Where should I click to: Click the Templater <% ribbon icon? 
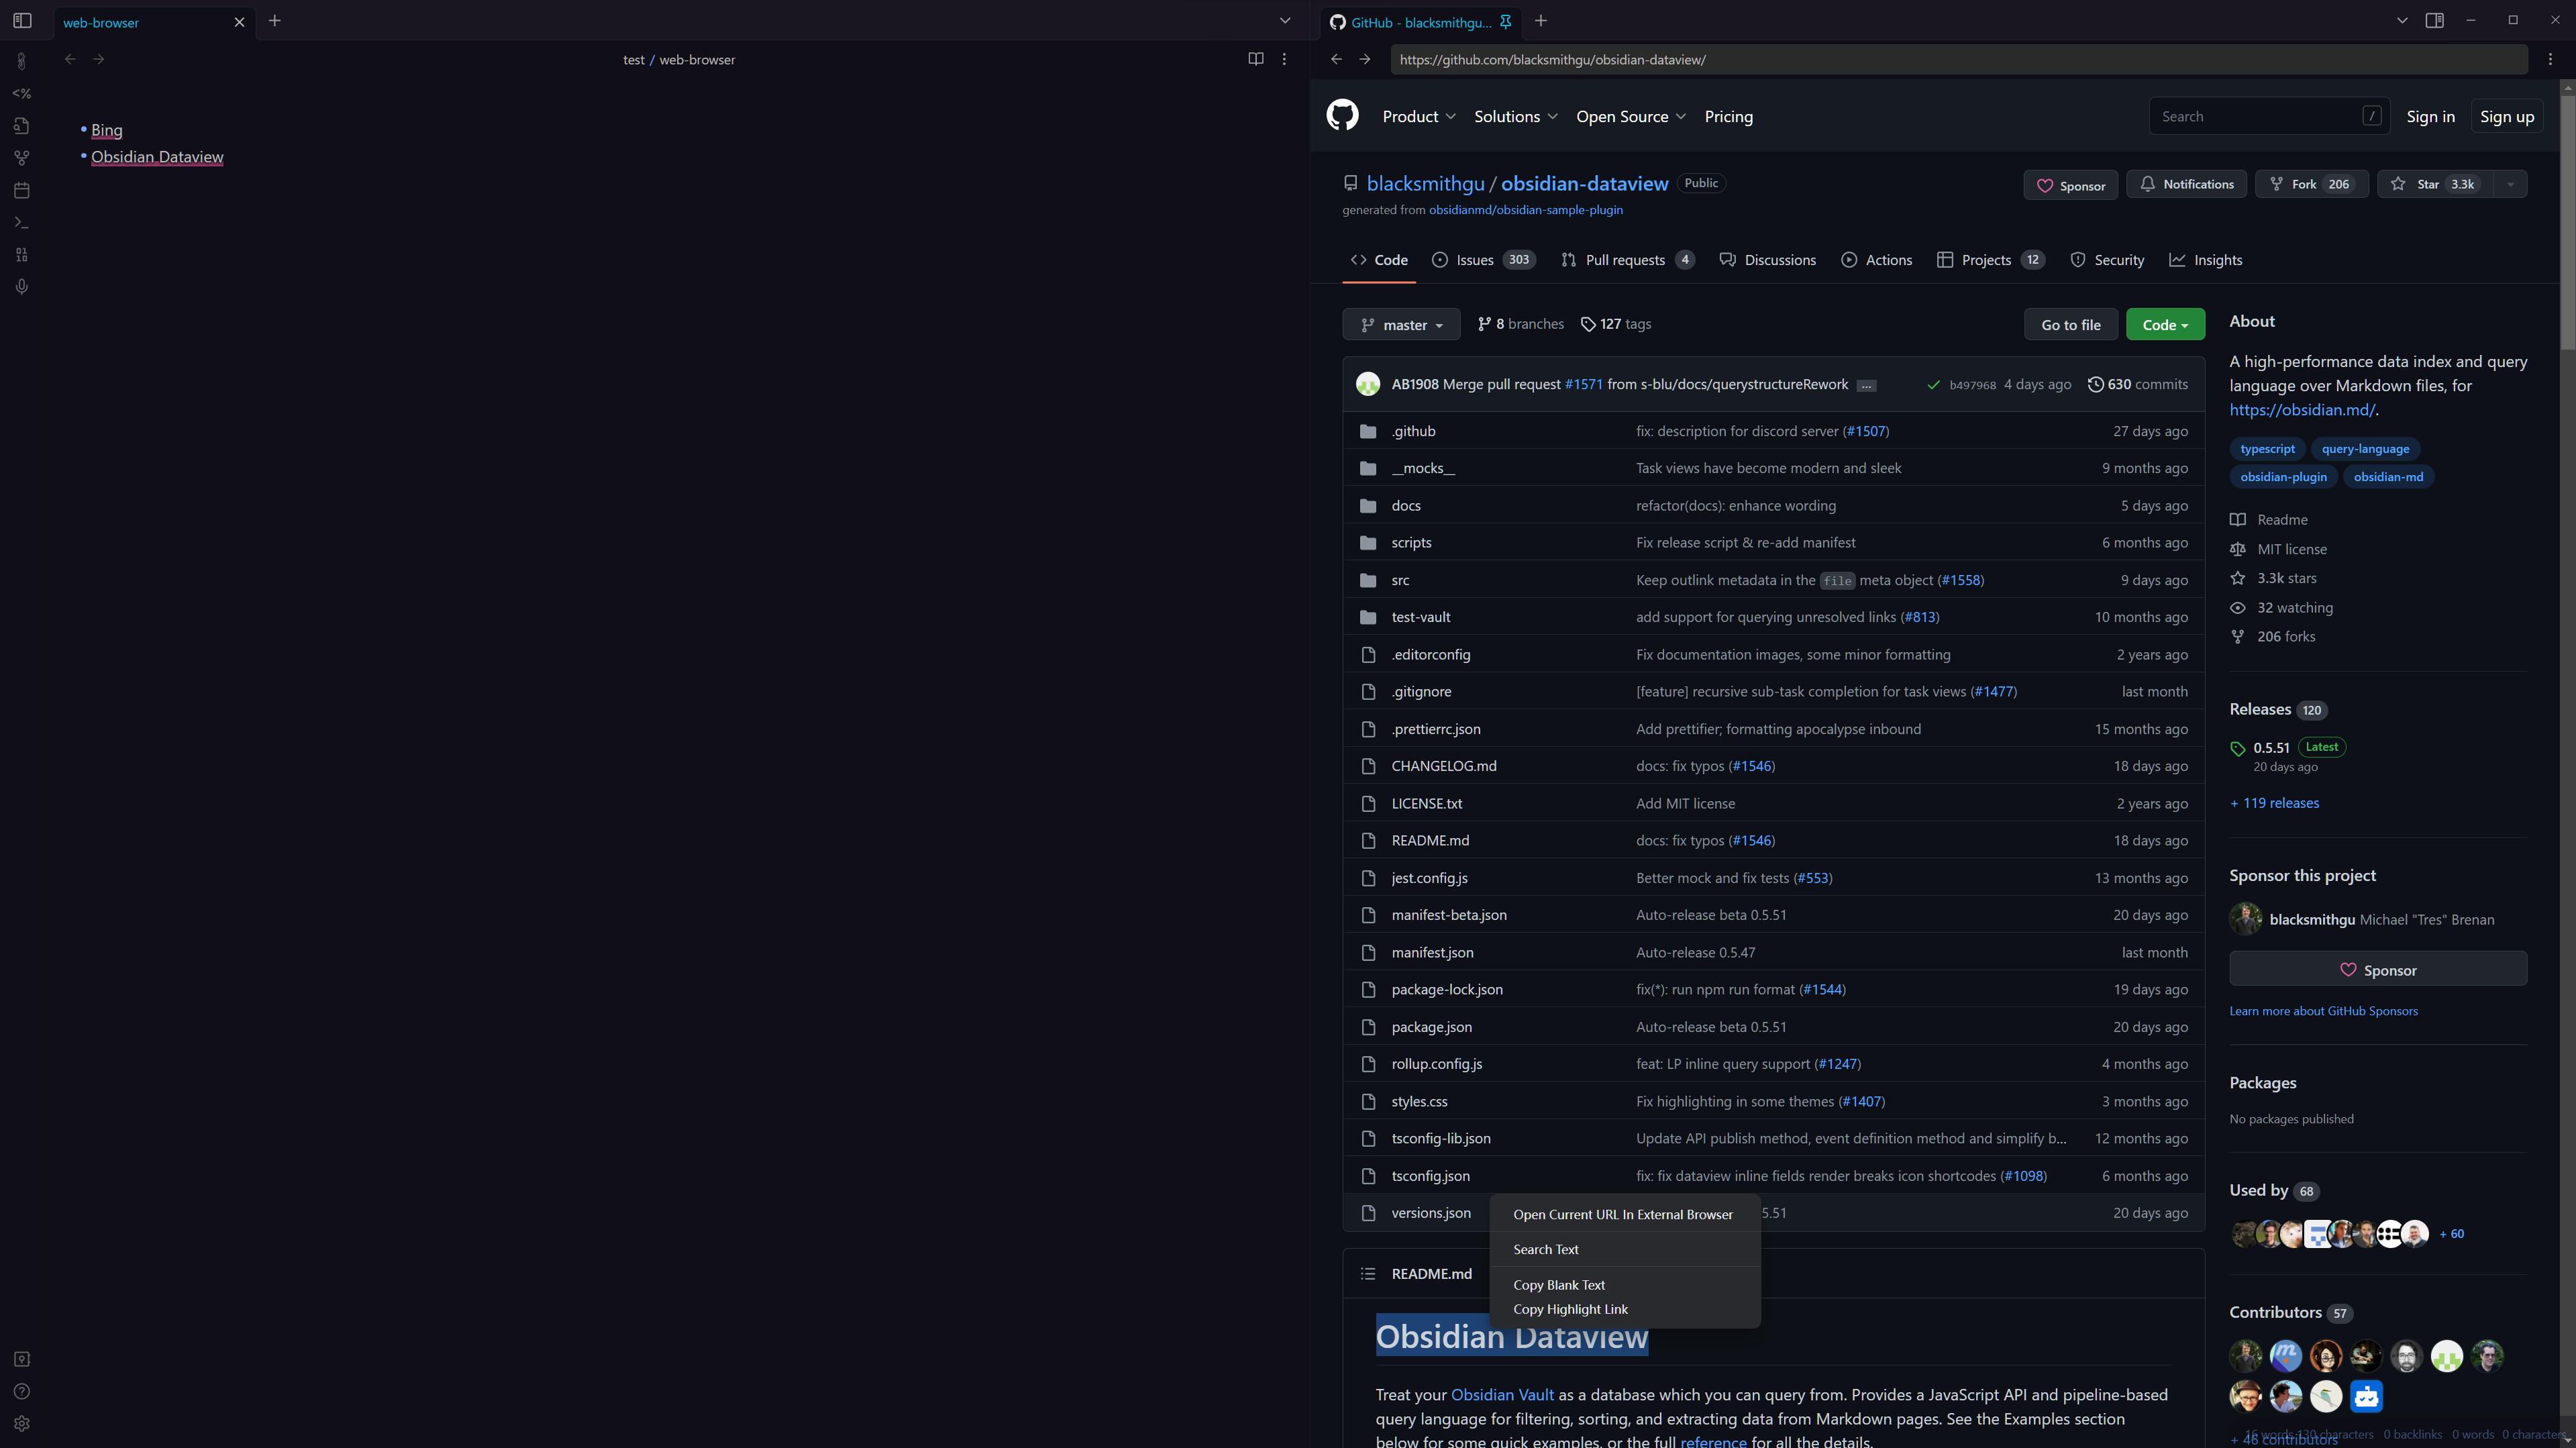coord(21,93)
